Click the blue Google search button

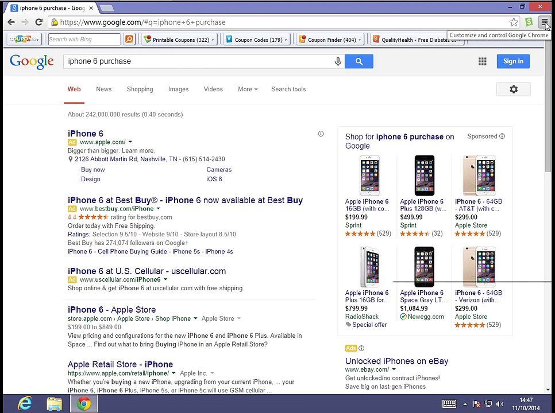pos(359,61)
